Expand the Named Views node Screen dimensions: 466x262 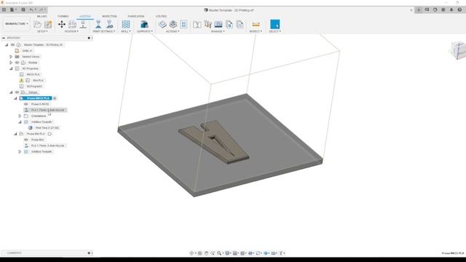click(x=11, y=57)
